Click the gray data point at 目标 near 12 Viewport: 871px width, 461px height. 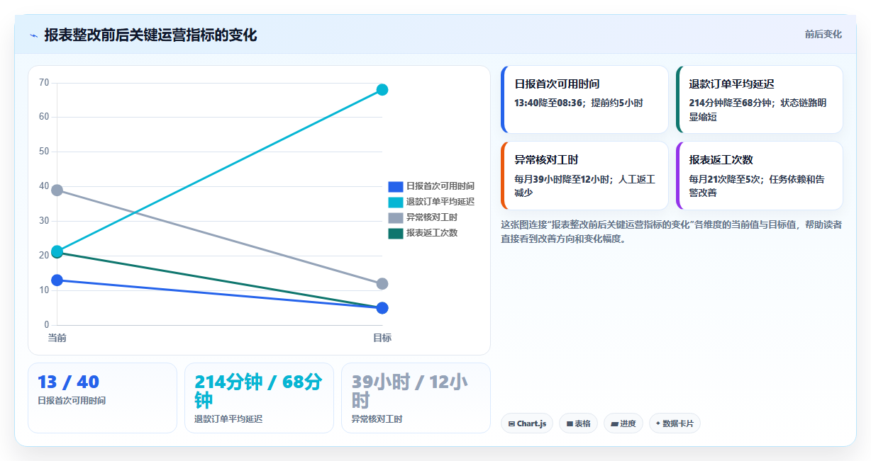(x=382, y=284)
